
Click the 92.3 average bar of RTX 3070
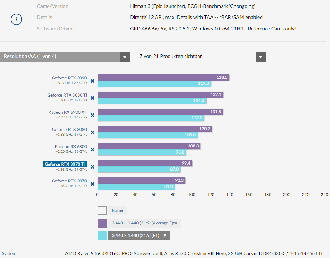[142, 181]
